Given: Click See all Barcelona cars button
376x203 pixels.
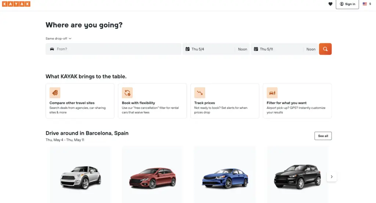Looking at the screenshot, I should click(323, 136).
